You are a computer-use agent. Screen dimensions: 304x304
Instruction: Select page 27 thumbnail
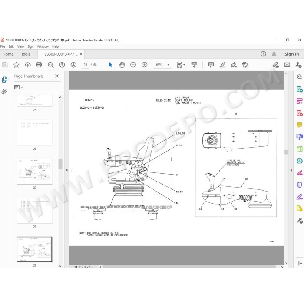[35, 172]
